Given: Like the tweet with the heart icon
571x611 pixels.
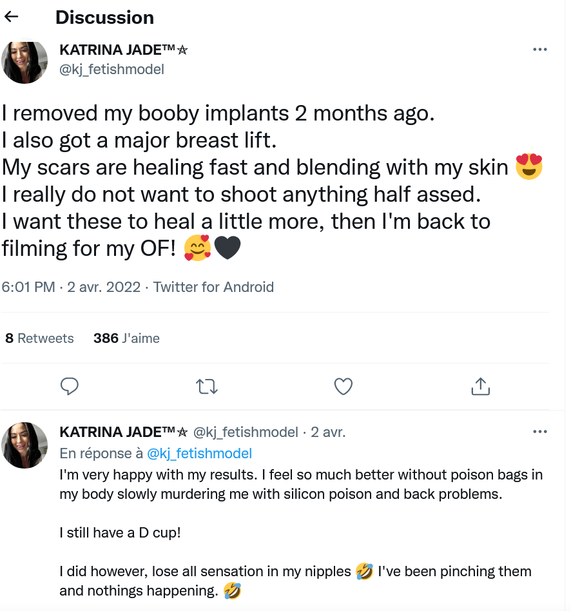Looking at the screenshot, I should click(344, 386).
